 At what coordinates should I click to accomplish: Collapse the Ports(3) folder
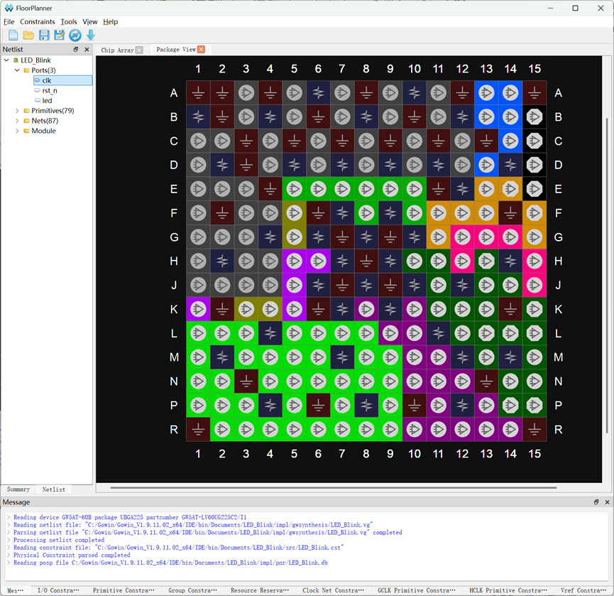coord(17,70)
